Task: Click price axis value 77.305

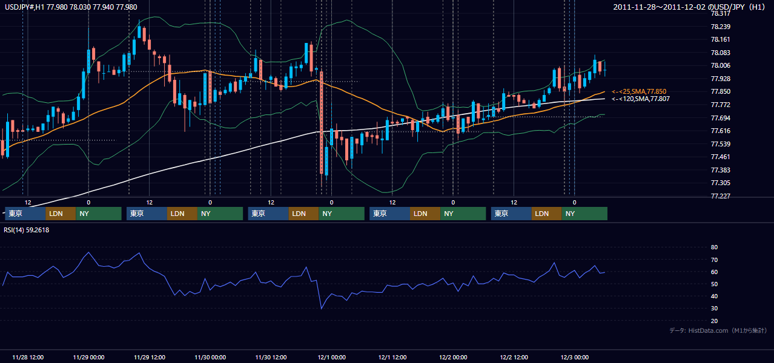Action: (x=720, y=183)
